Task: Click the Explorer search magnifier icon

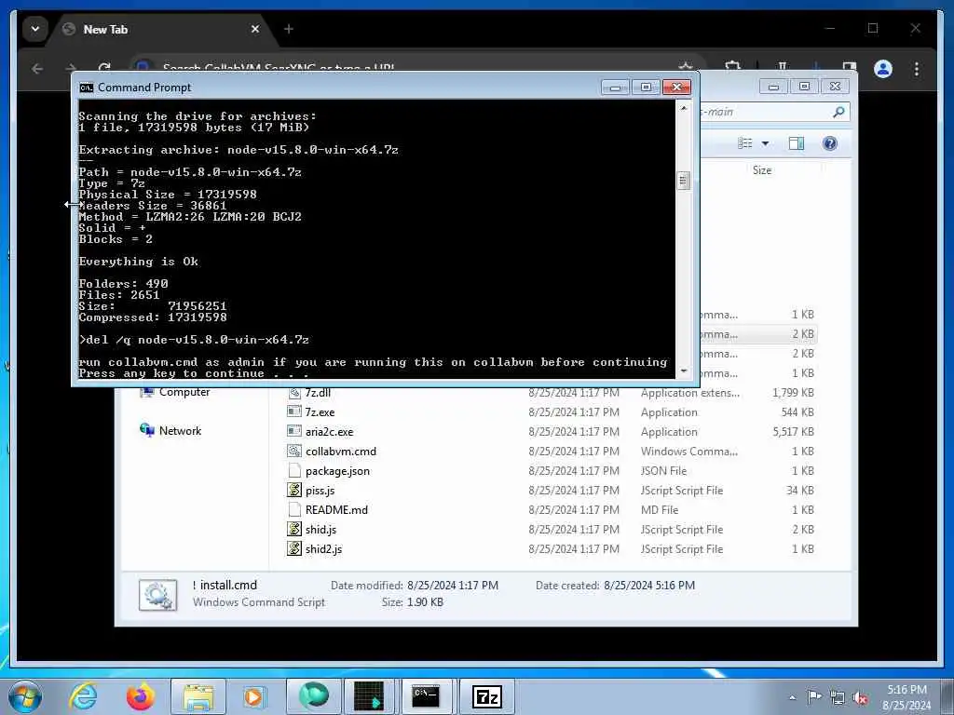Action: click(838, 112)
